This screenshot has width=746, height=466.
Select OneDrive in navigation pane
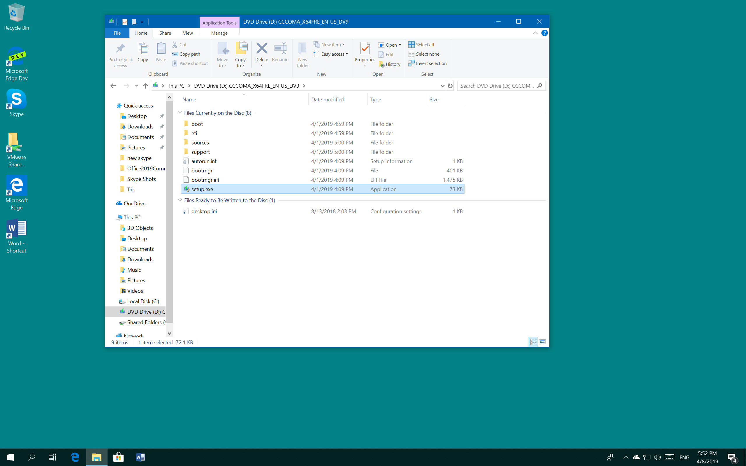click(135, 203)
